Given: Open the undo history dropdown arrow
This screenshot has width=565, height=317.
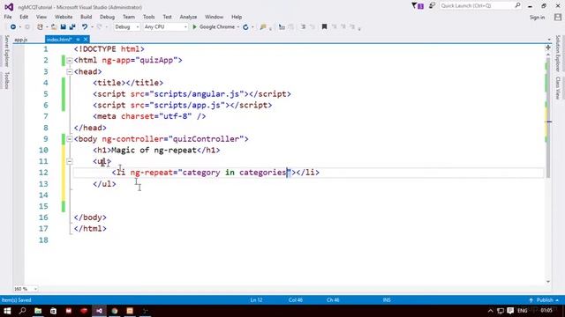Looking at the screenshot, I should (92, 27).
